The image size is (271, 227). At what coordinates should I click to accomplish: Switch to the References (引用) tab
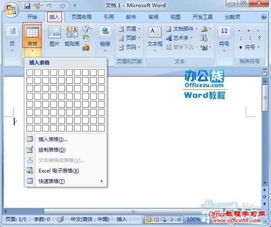coord(109,17)
